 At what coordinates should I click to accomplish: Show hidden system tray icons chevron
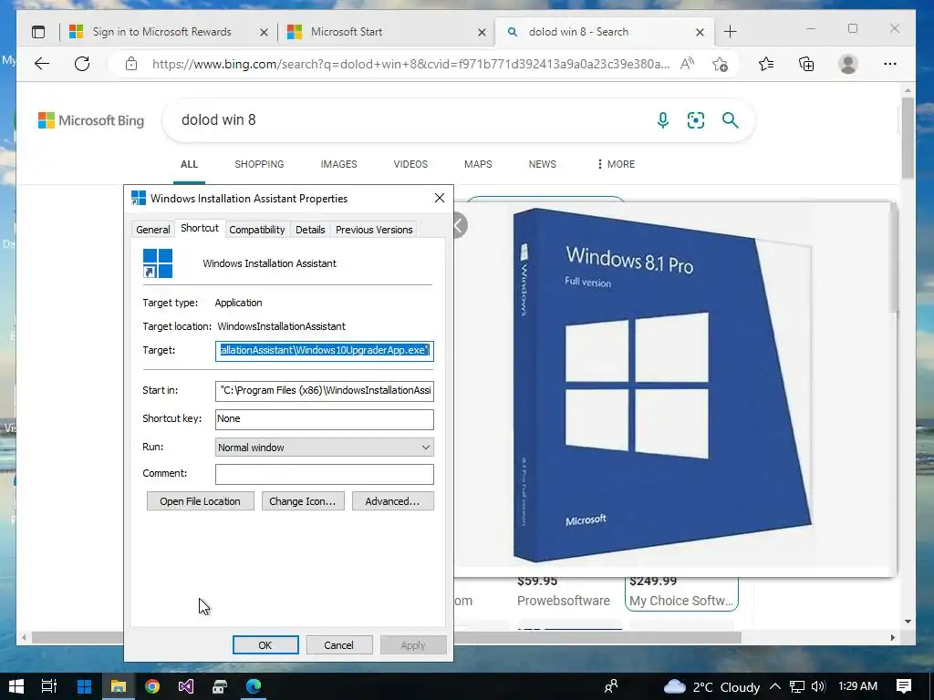(775, 686)
